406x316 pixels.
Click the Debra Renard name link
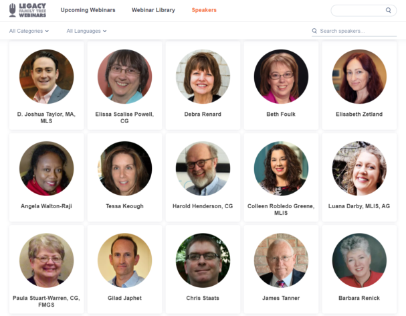click(x=203, y=114)
